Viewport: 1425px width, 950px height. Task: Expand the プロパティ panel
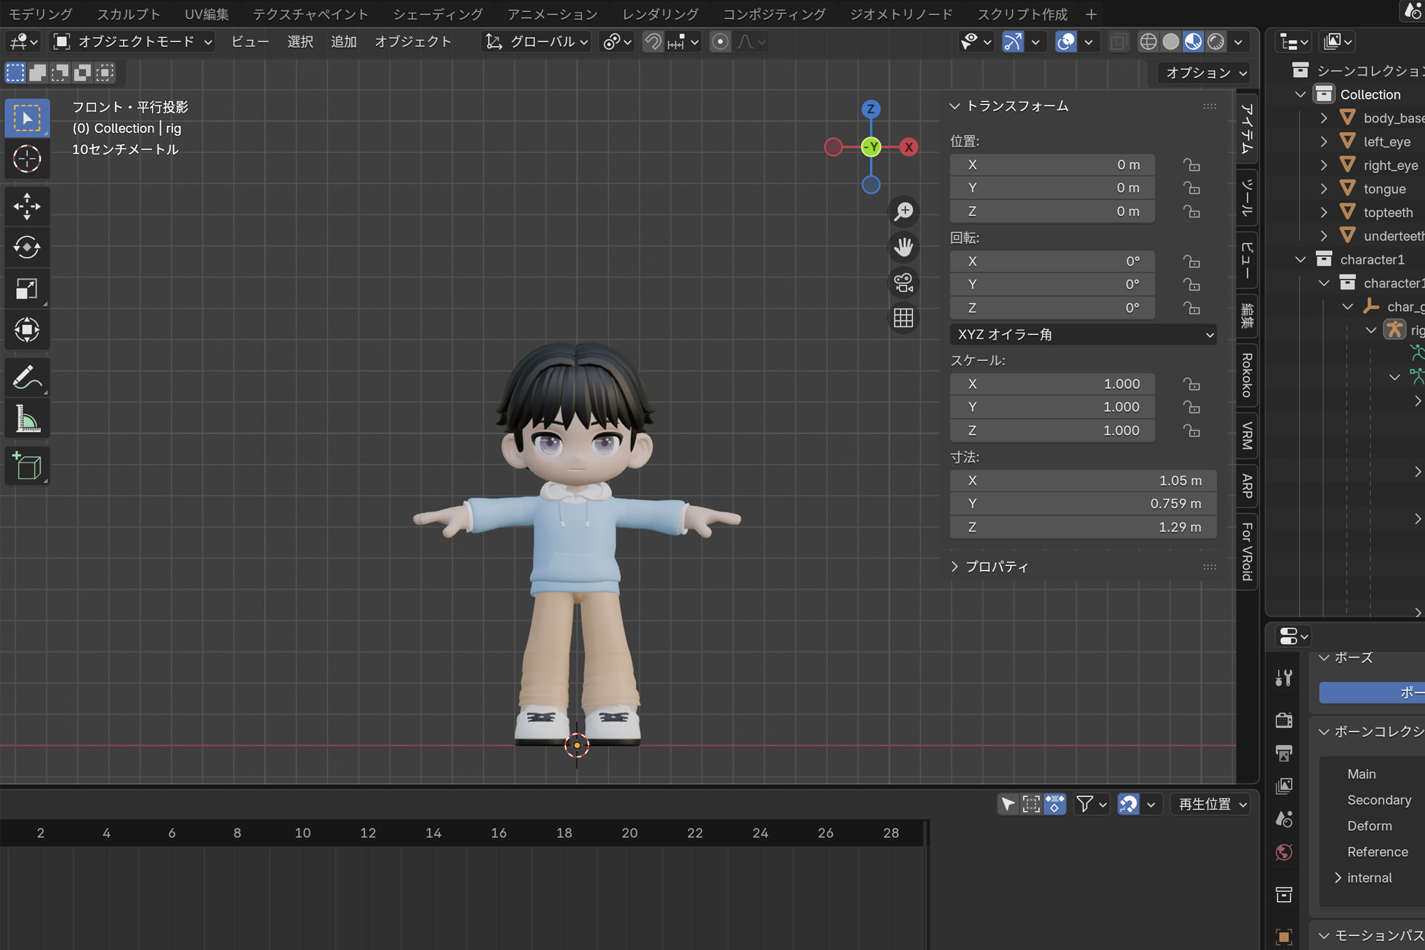point(996,566)
